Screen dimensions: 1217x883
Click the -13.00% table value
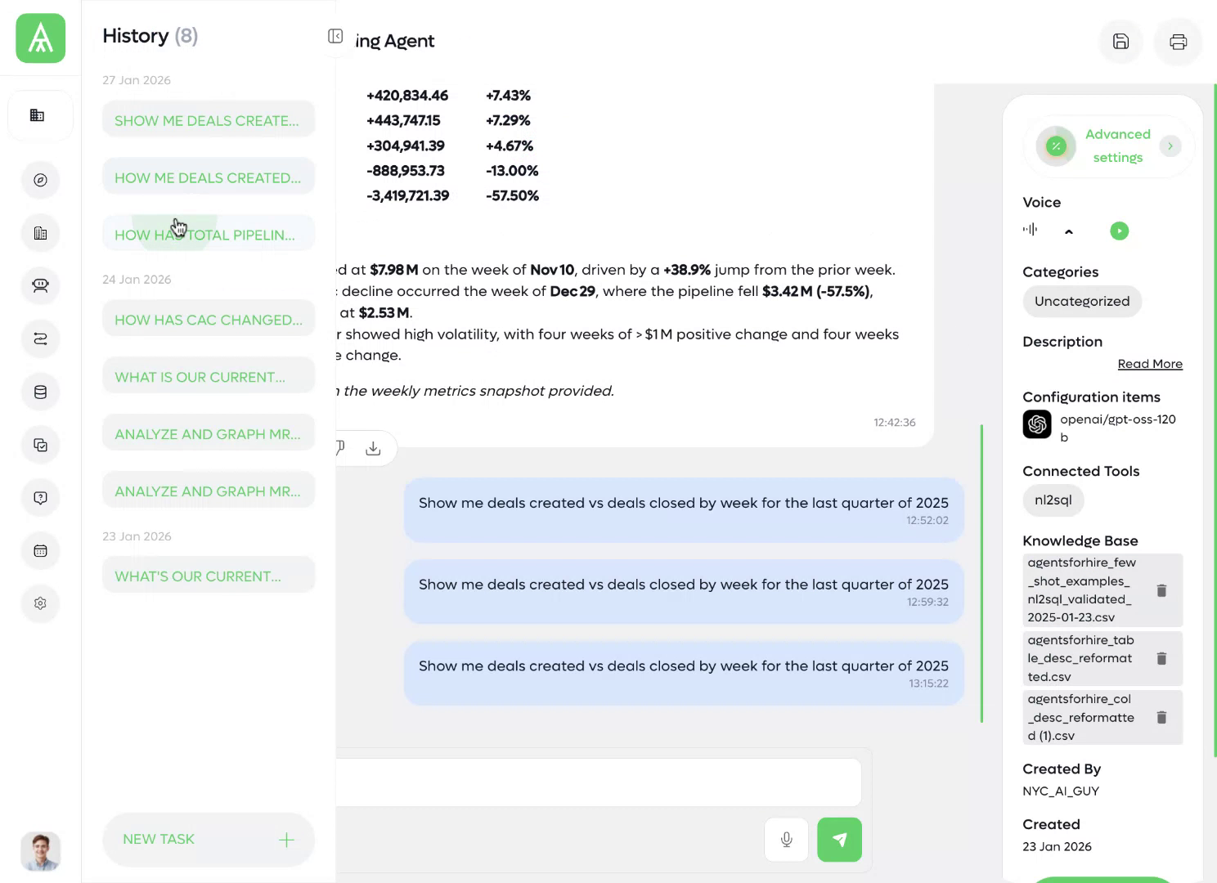[512, 171]
